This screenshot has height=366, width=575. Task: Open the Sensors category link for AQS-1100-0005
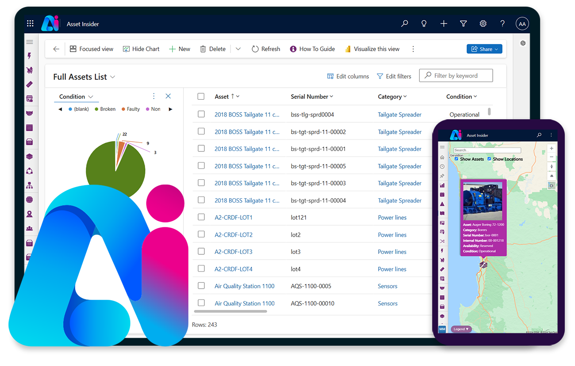point(387,286)
